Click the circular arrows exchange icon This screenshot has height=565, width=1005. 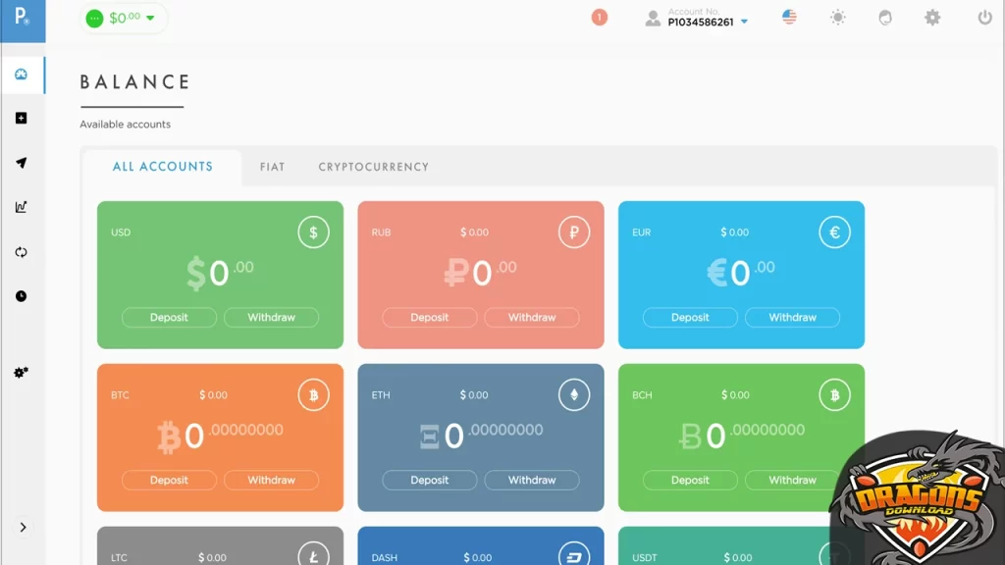[x=22, y=252]
